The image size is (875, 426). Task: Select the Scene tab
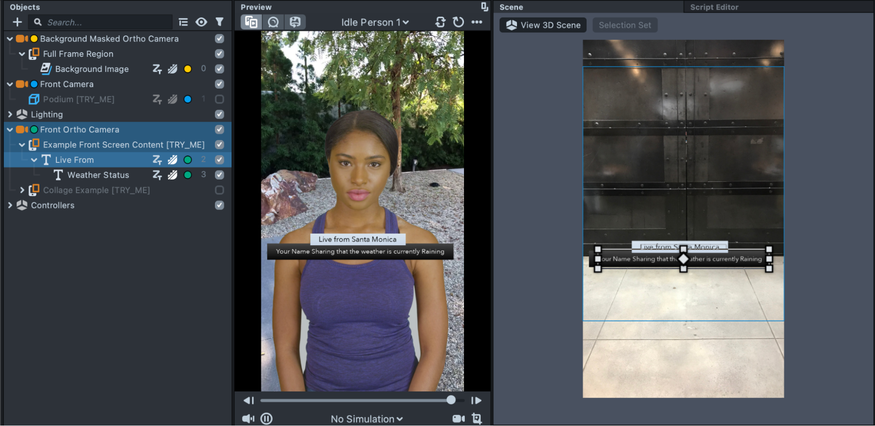pos(511,7)
